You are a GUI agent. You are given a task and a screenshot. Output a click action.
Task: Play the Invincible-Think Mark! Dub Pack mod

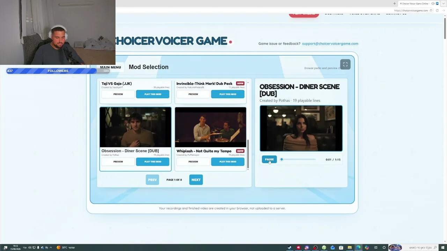tap(228, 94)
